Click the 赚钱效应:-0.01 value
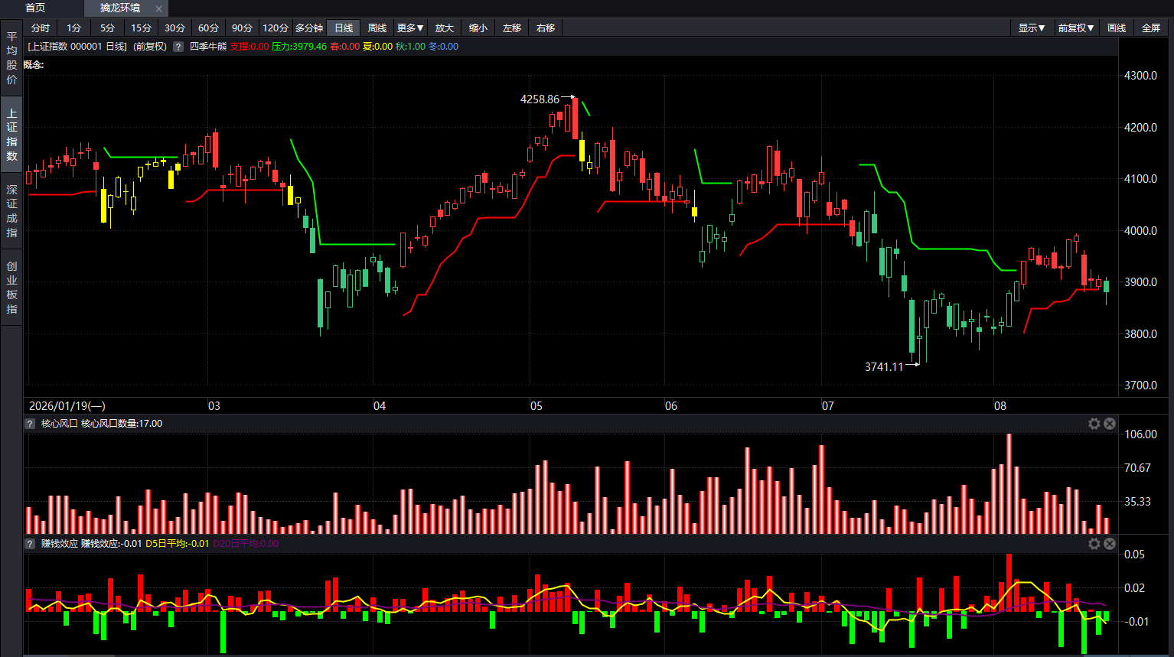This screenshot has width=1174, height=657. click(x=112, y=544)
